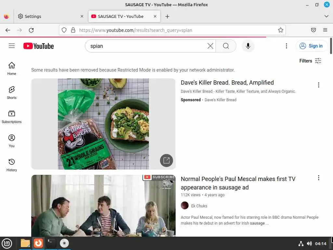The image size is (333, 250).
Task: Open Dave's Killer Bread. Bread, Amplified title
Action: 227,82
